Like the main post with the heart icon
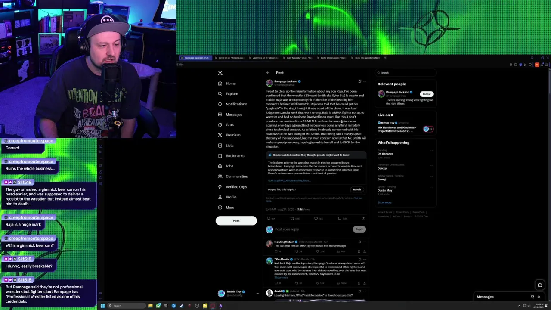The width and height of the screenshot is (551, 310). coord(316,218)
